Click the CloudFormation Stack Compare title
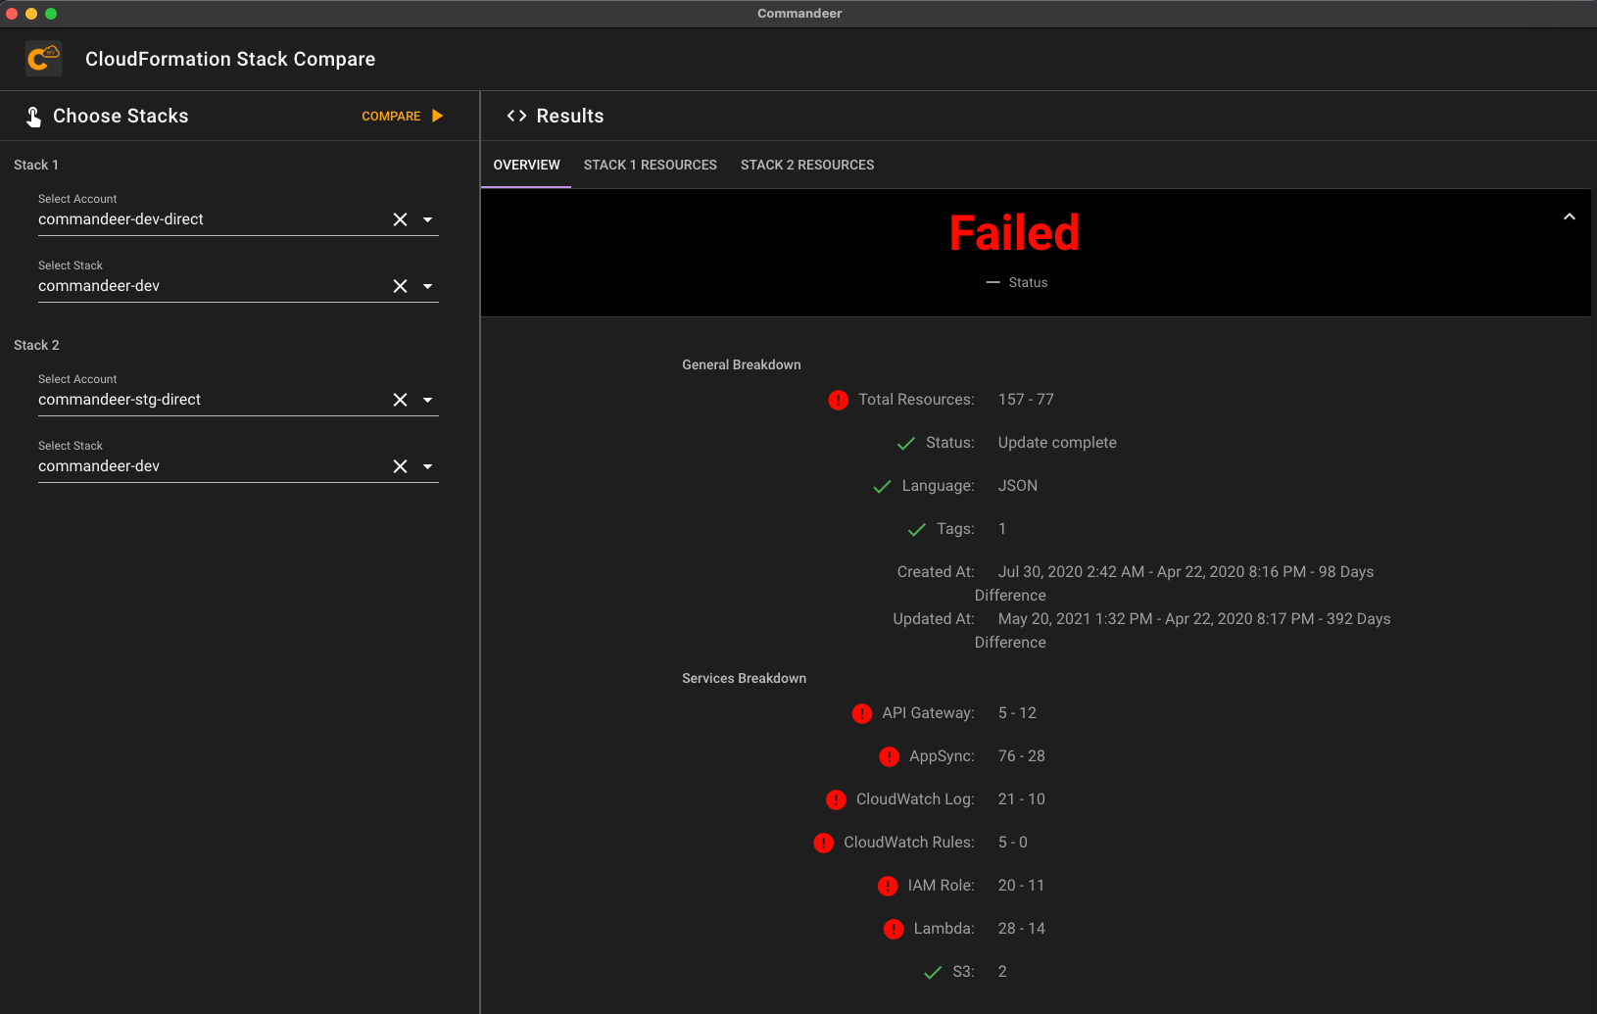Image resolution: width=1597 pixels, height=1014 pixels. [230, 59]
